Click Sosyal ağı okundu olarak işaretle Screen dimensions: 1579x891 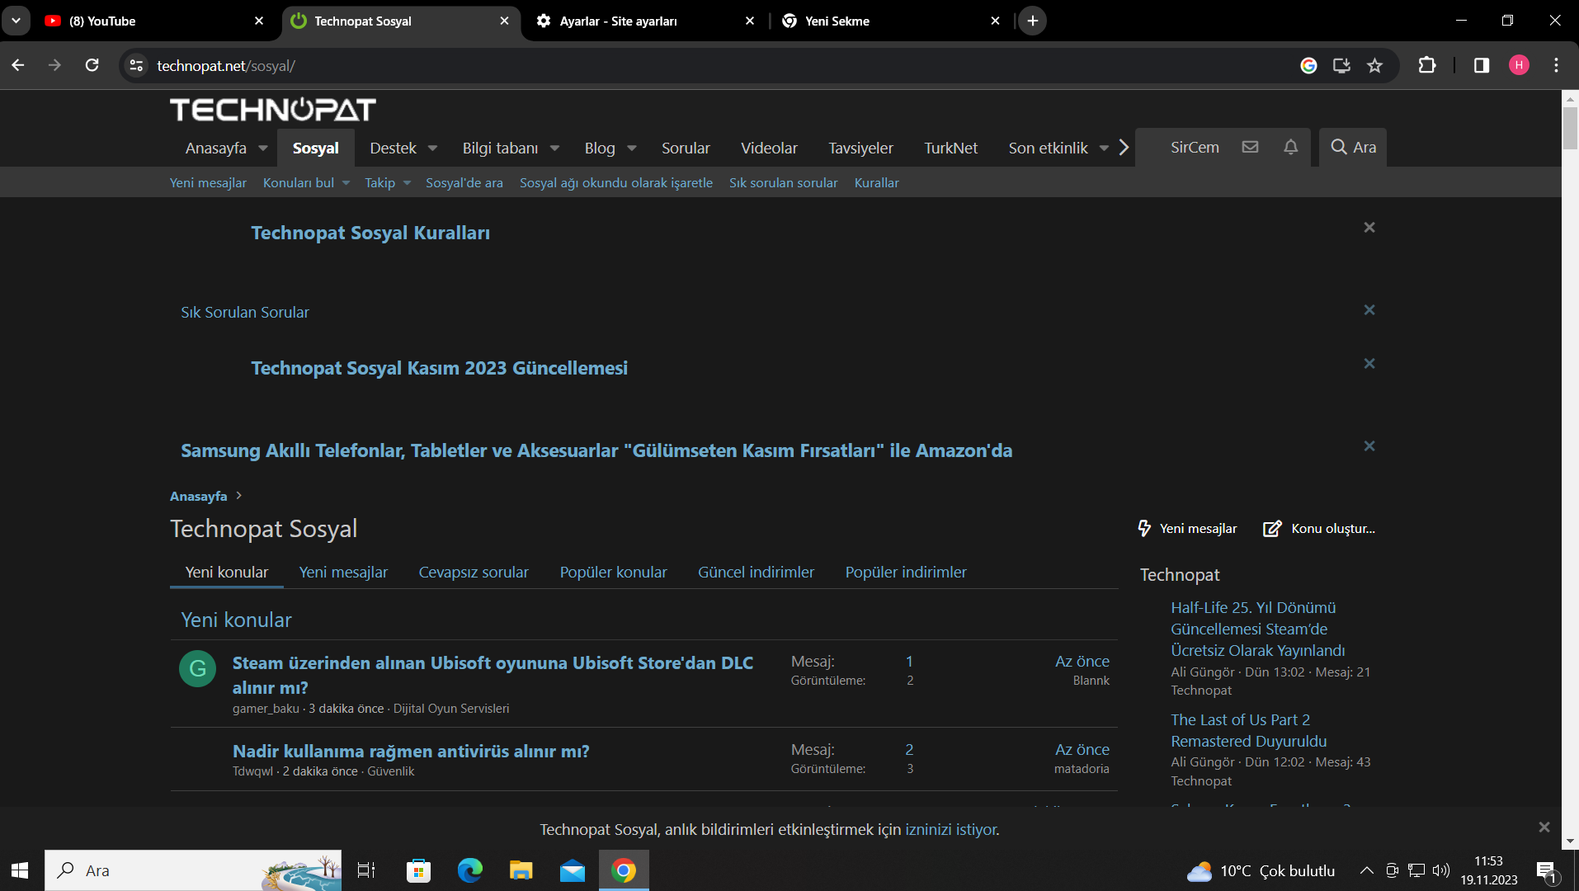[616, 182]
